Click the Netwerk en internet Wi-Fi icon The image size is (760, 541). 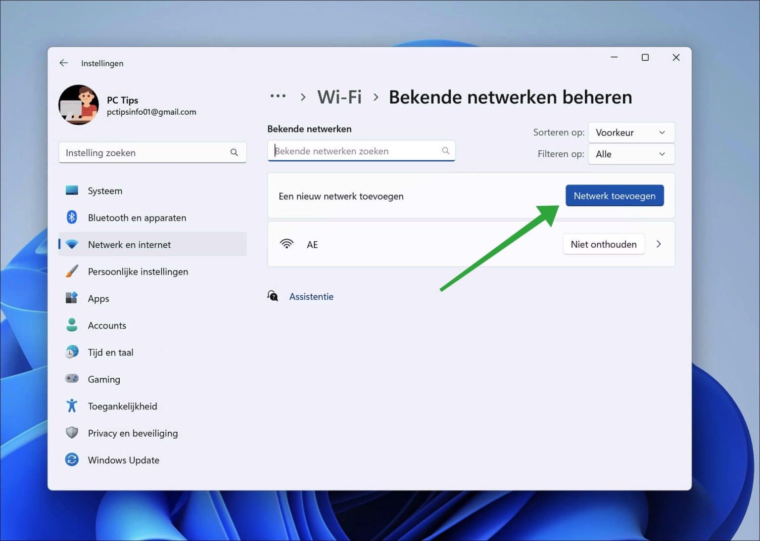tap(72, 244)
